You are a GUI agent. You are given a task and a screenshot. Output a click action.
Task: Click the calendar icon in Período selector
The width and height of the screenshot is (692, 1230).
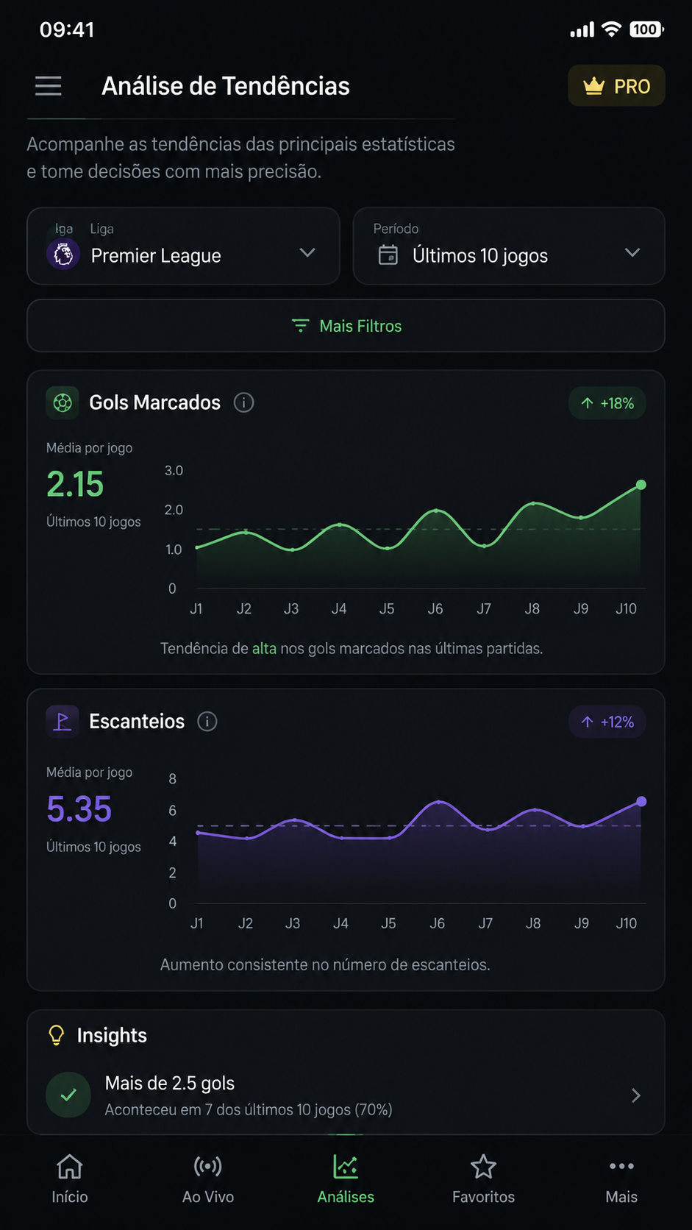click(388, 255)
